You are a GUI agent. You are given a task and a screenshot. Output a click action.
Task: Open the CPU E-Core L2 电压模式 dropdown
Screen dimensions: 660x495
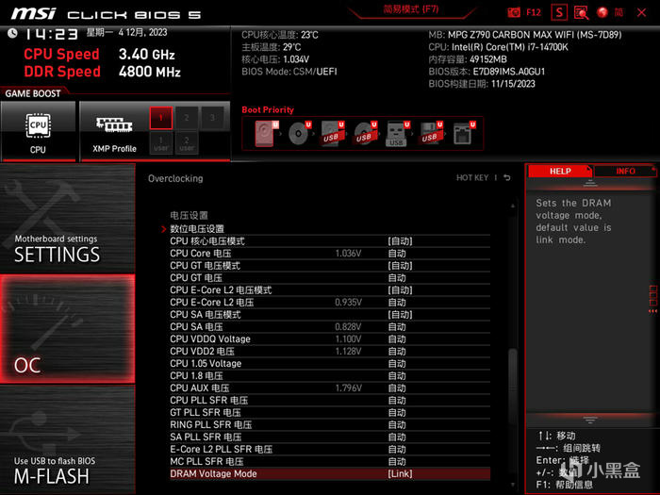pyautogui.click(x=400, y=290)
